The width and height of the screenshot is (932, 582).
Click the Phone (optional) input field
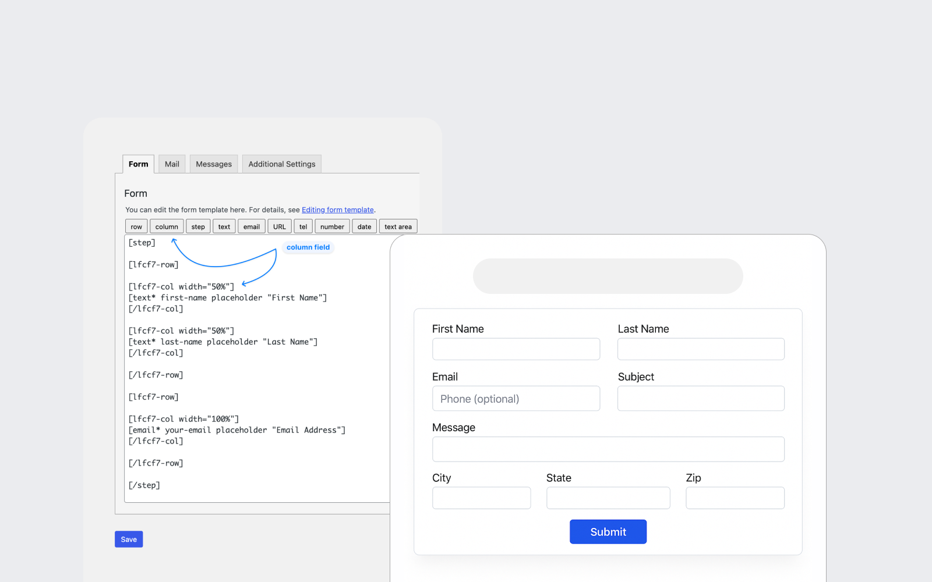pos(516,399)
